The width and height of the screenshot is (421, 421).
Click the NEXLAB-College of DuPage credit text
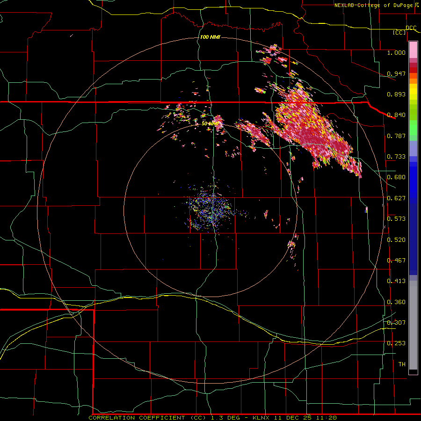[x=376, y=5]
